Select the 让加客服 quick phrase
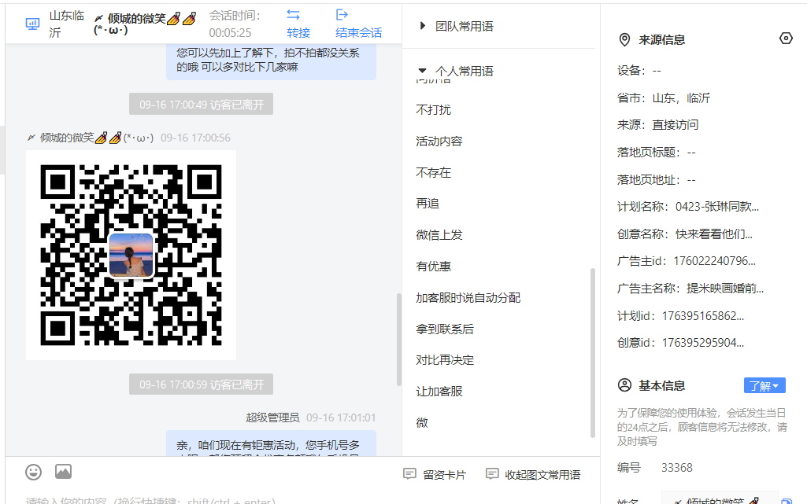 point(439,392)
